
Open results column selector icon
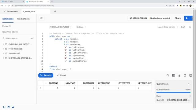[174, 75]
